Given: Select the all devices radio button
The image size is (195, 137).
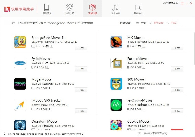Looking at the screenshot, I should tap(137, 23).
